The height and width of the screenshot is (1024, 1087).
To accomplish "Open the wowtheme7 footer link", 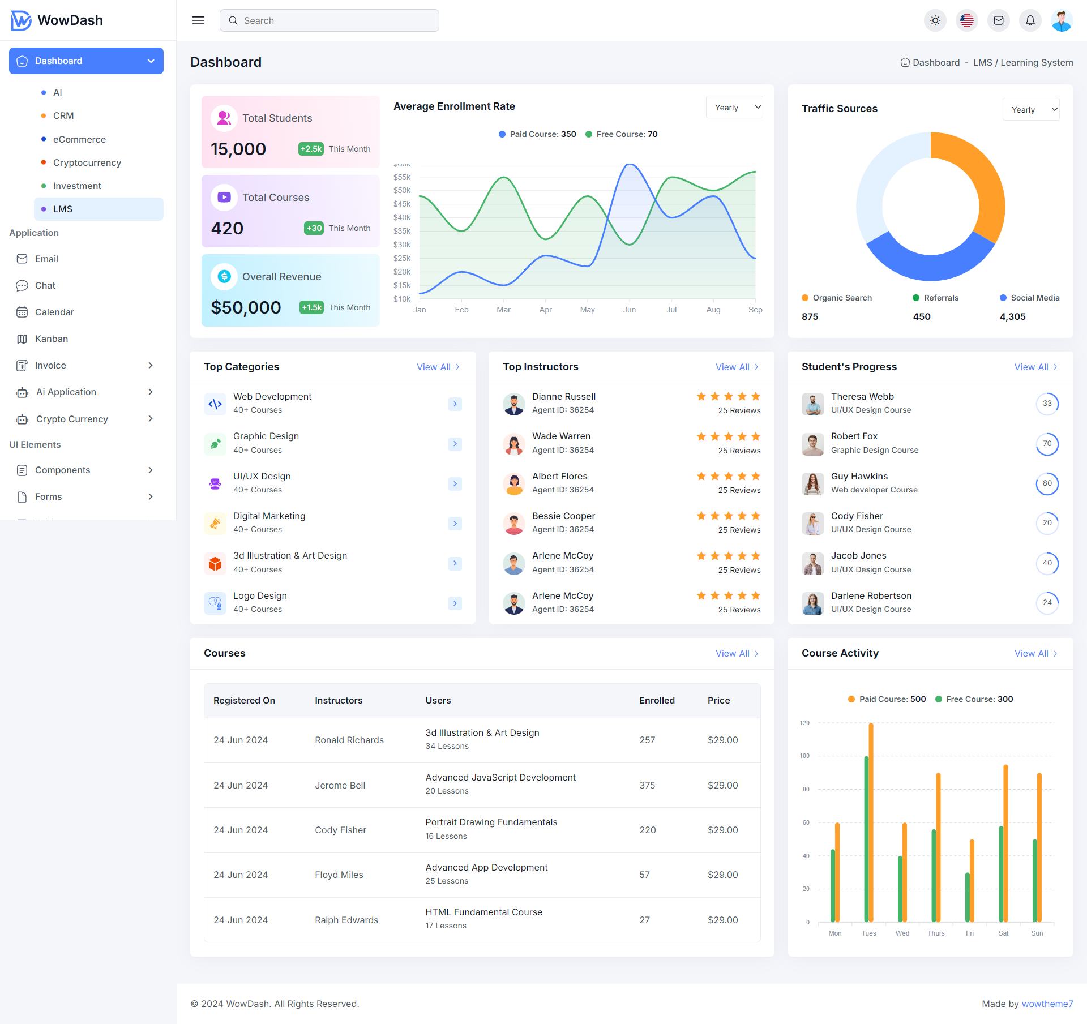I will [x=1047, y=1003].
